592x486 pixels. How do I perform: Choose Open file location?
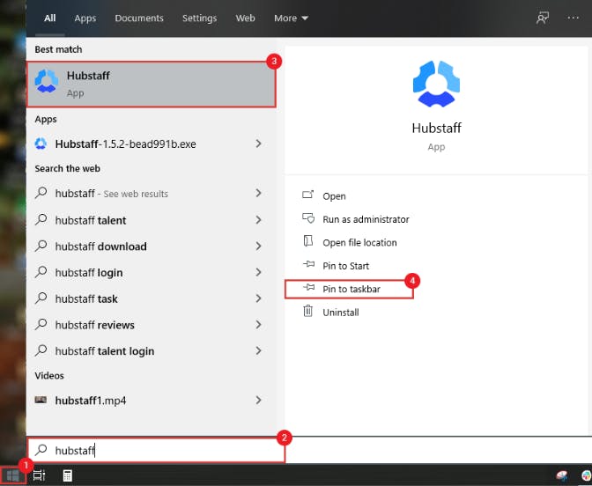tap(359, 243)
